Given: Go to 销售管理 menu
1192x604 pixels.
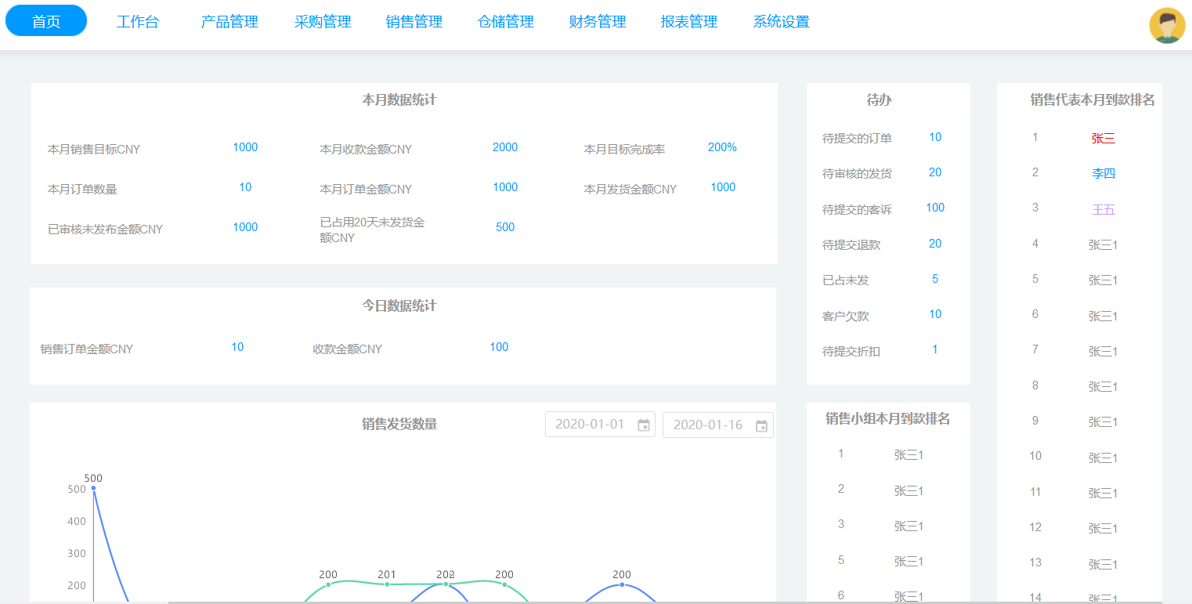Looking at the screenshot, I should (414, 22).
